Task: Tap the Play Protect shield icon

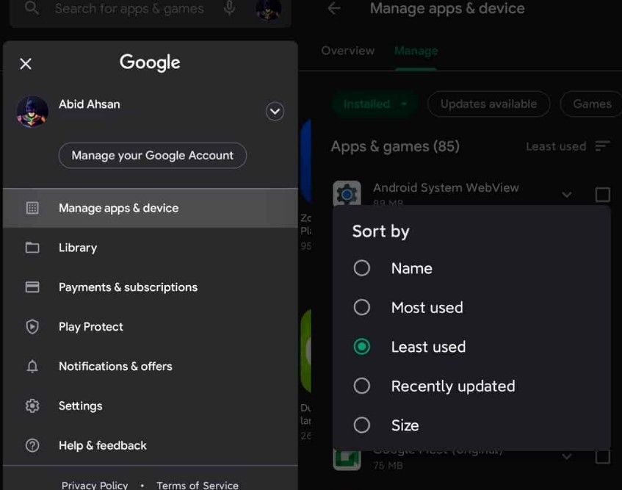Action: [32, 327]
